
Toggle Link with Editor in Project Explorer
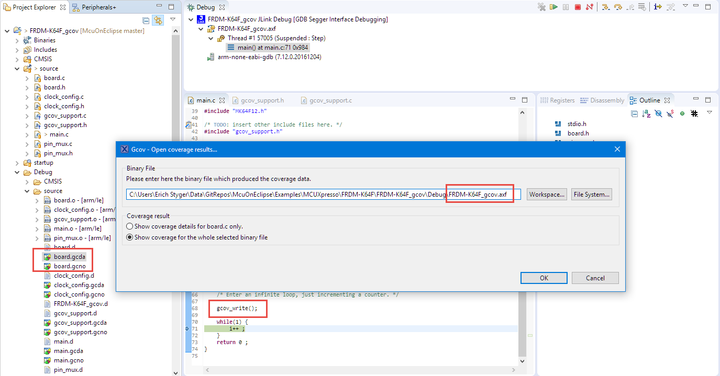point(158,20)
